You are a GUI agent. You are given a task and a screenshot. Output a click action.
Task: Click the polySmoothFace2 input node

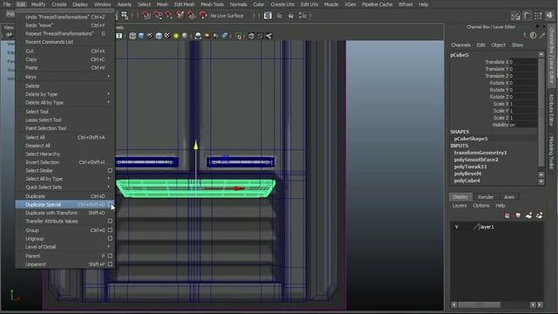(476, 160)
